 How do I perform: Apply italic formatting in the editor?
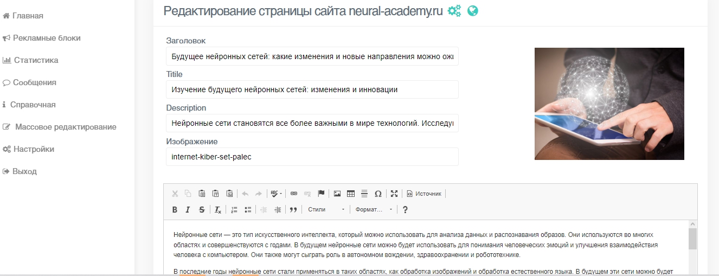pyautogui.click(x=188, y=210)
